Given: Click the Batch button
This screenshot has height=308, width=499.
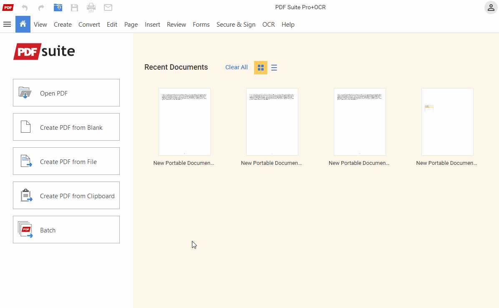Looking at the screenshot, I should (66, 230).
